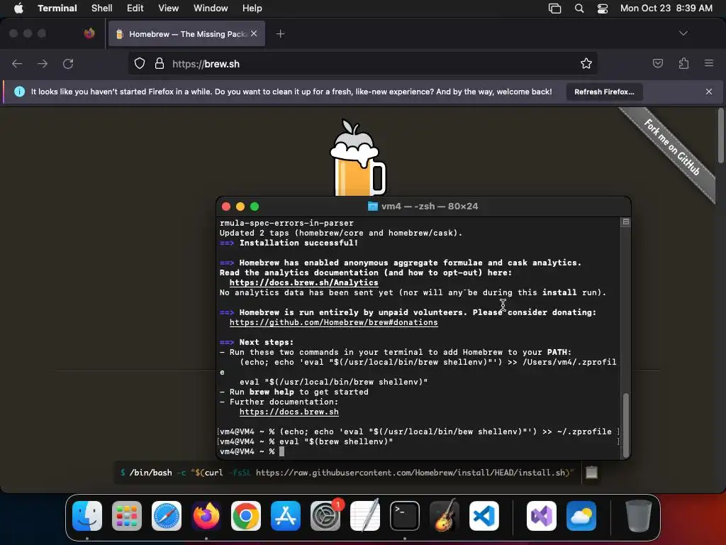This screenshot has height=545, width=726.
Task: Open System Settings from the Dock
Action: [325, 516]
